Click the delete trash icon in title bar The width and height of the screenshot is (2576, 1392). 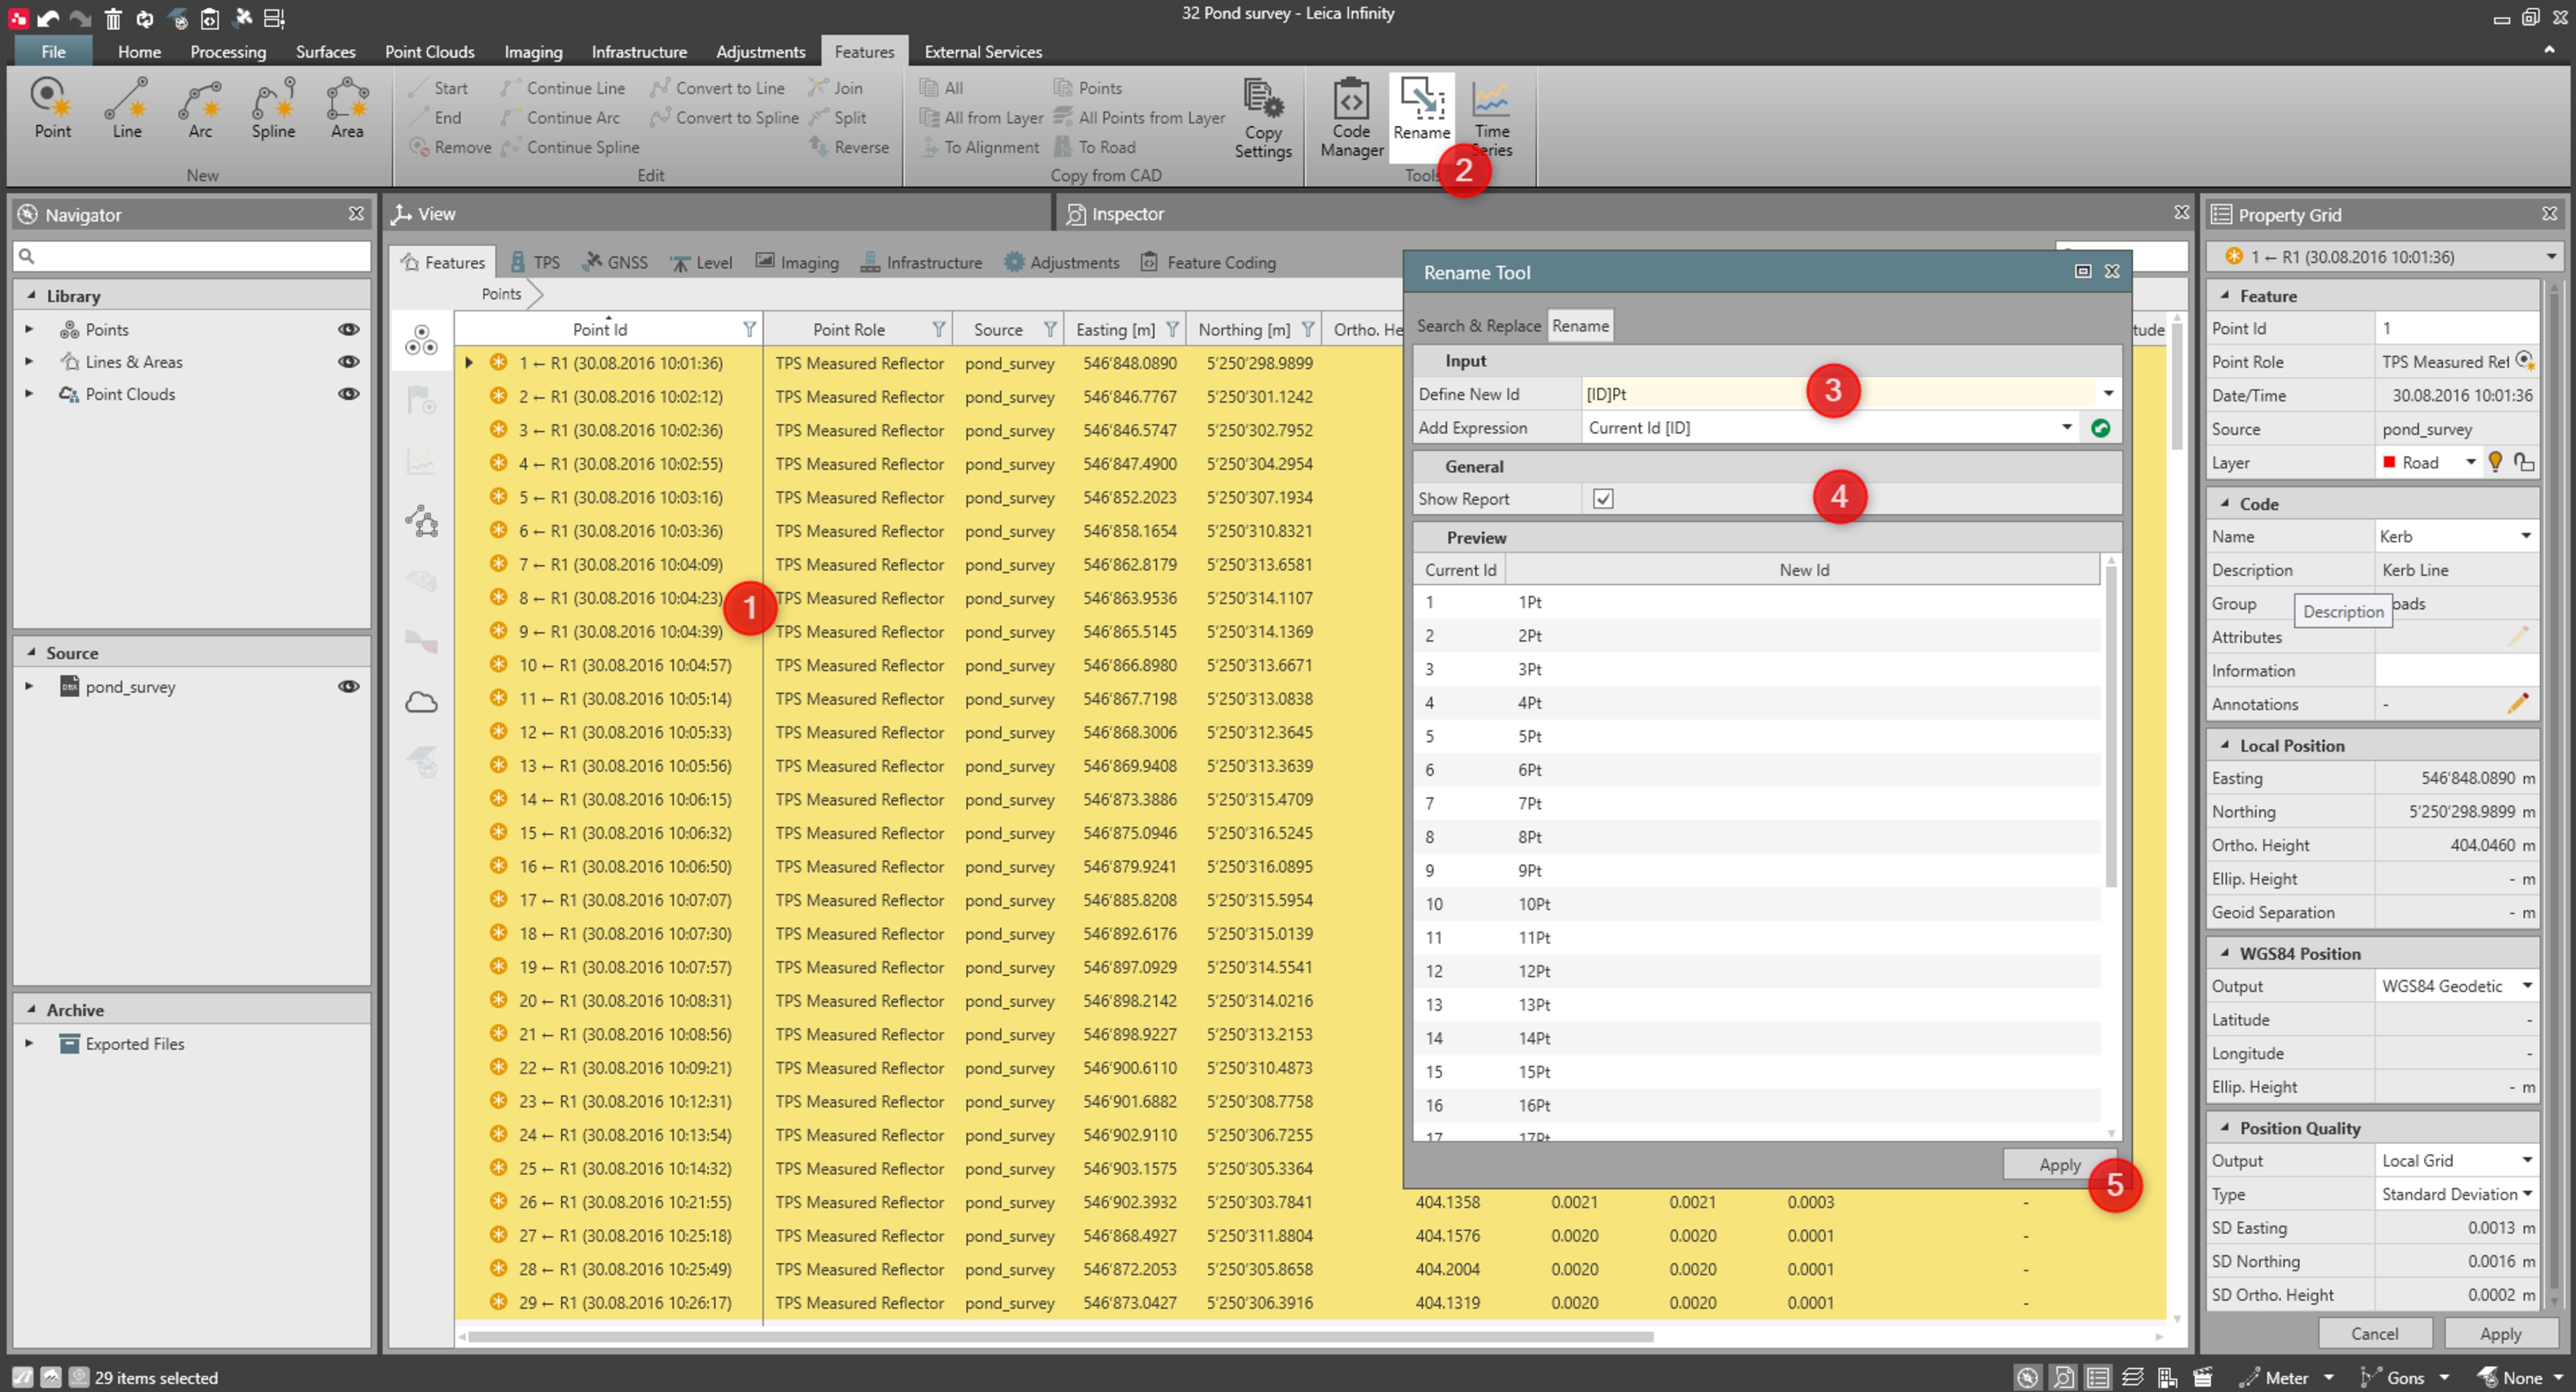112,17
